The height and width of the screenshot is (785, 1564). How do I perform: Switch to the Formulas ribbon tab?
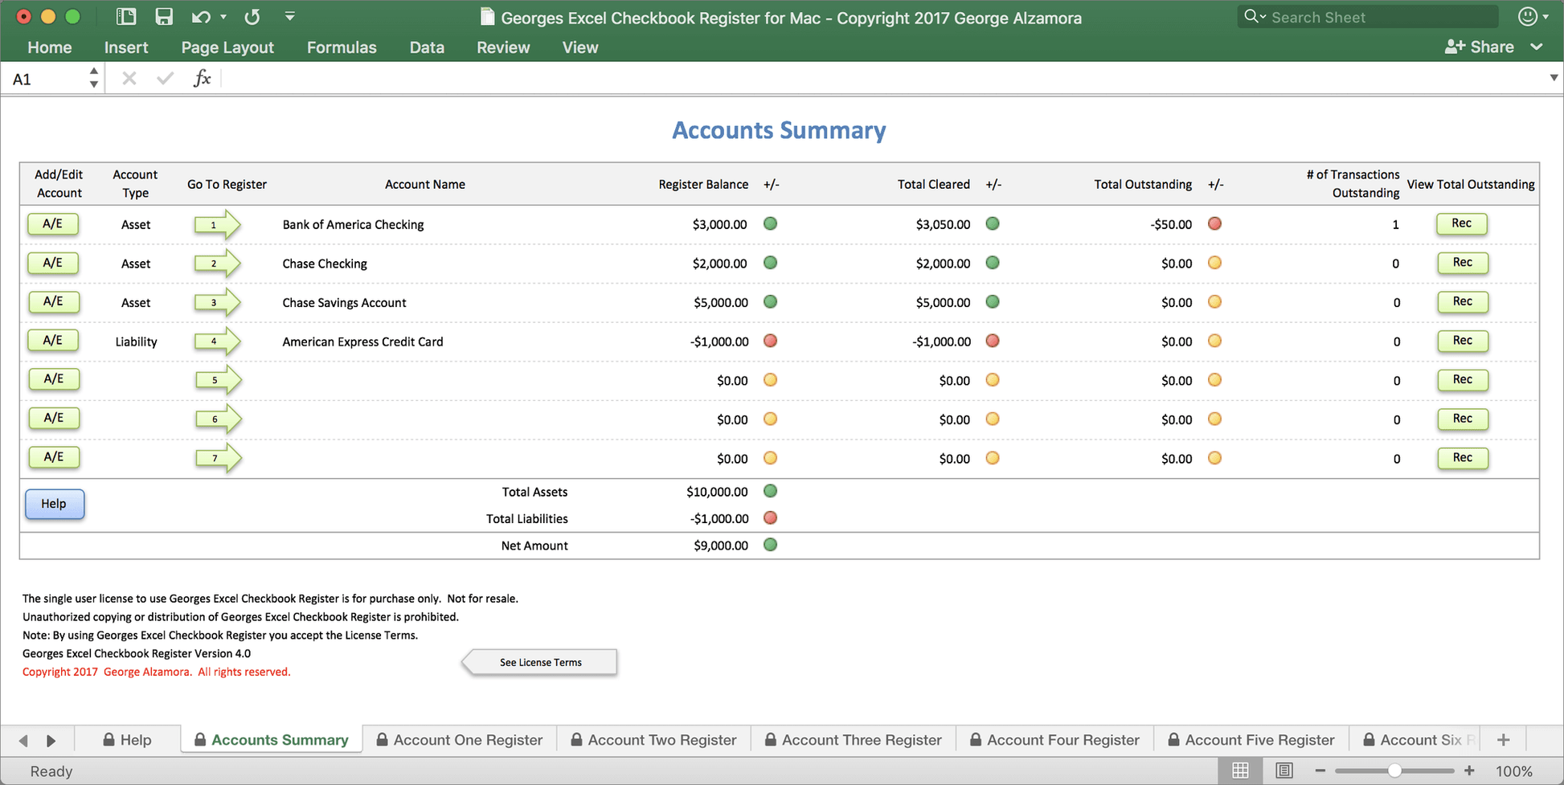(342, 47)
